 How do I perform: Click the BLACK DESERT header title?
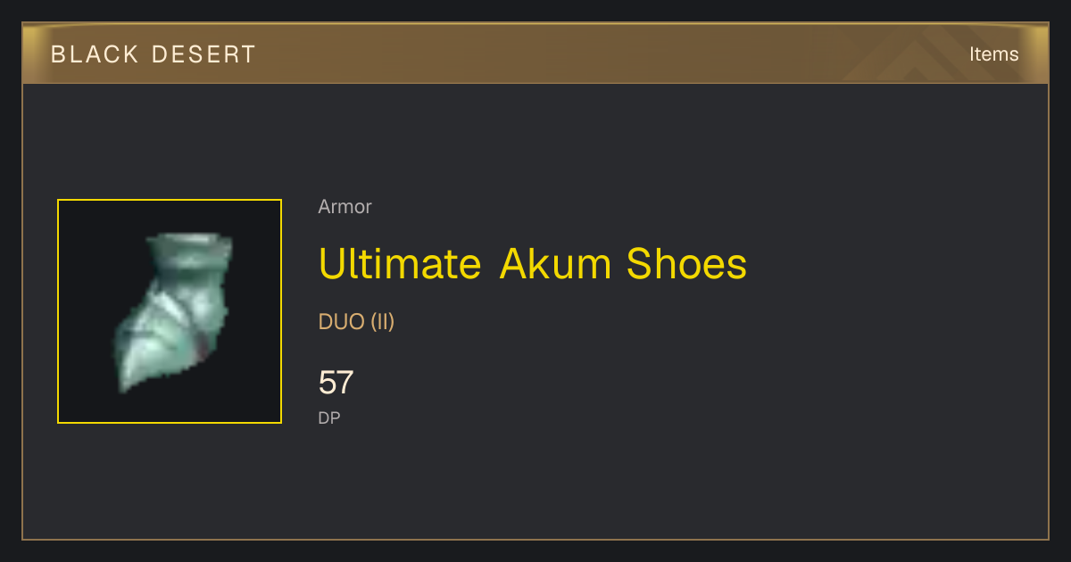[x=154, y=54]
